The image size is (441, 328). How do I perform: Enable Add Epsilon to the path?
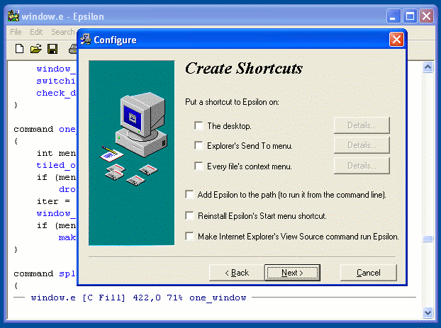pos(189,195)
